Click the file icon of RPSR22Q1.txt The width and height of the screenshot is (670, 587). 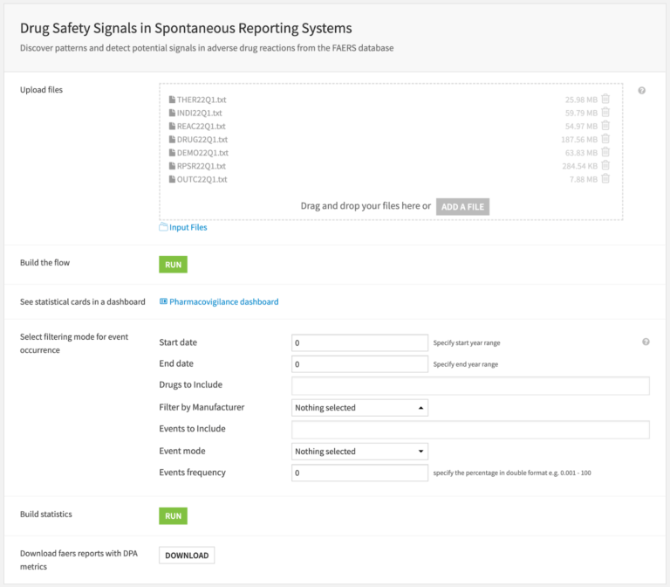(x=172, y=166)
